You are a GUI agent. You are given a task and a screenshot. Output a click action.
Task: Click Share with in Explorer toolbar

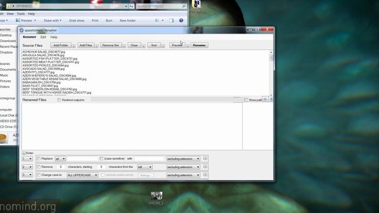[53, 21]
